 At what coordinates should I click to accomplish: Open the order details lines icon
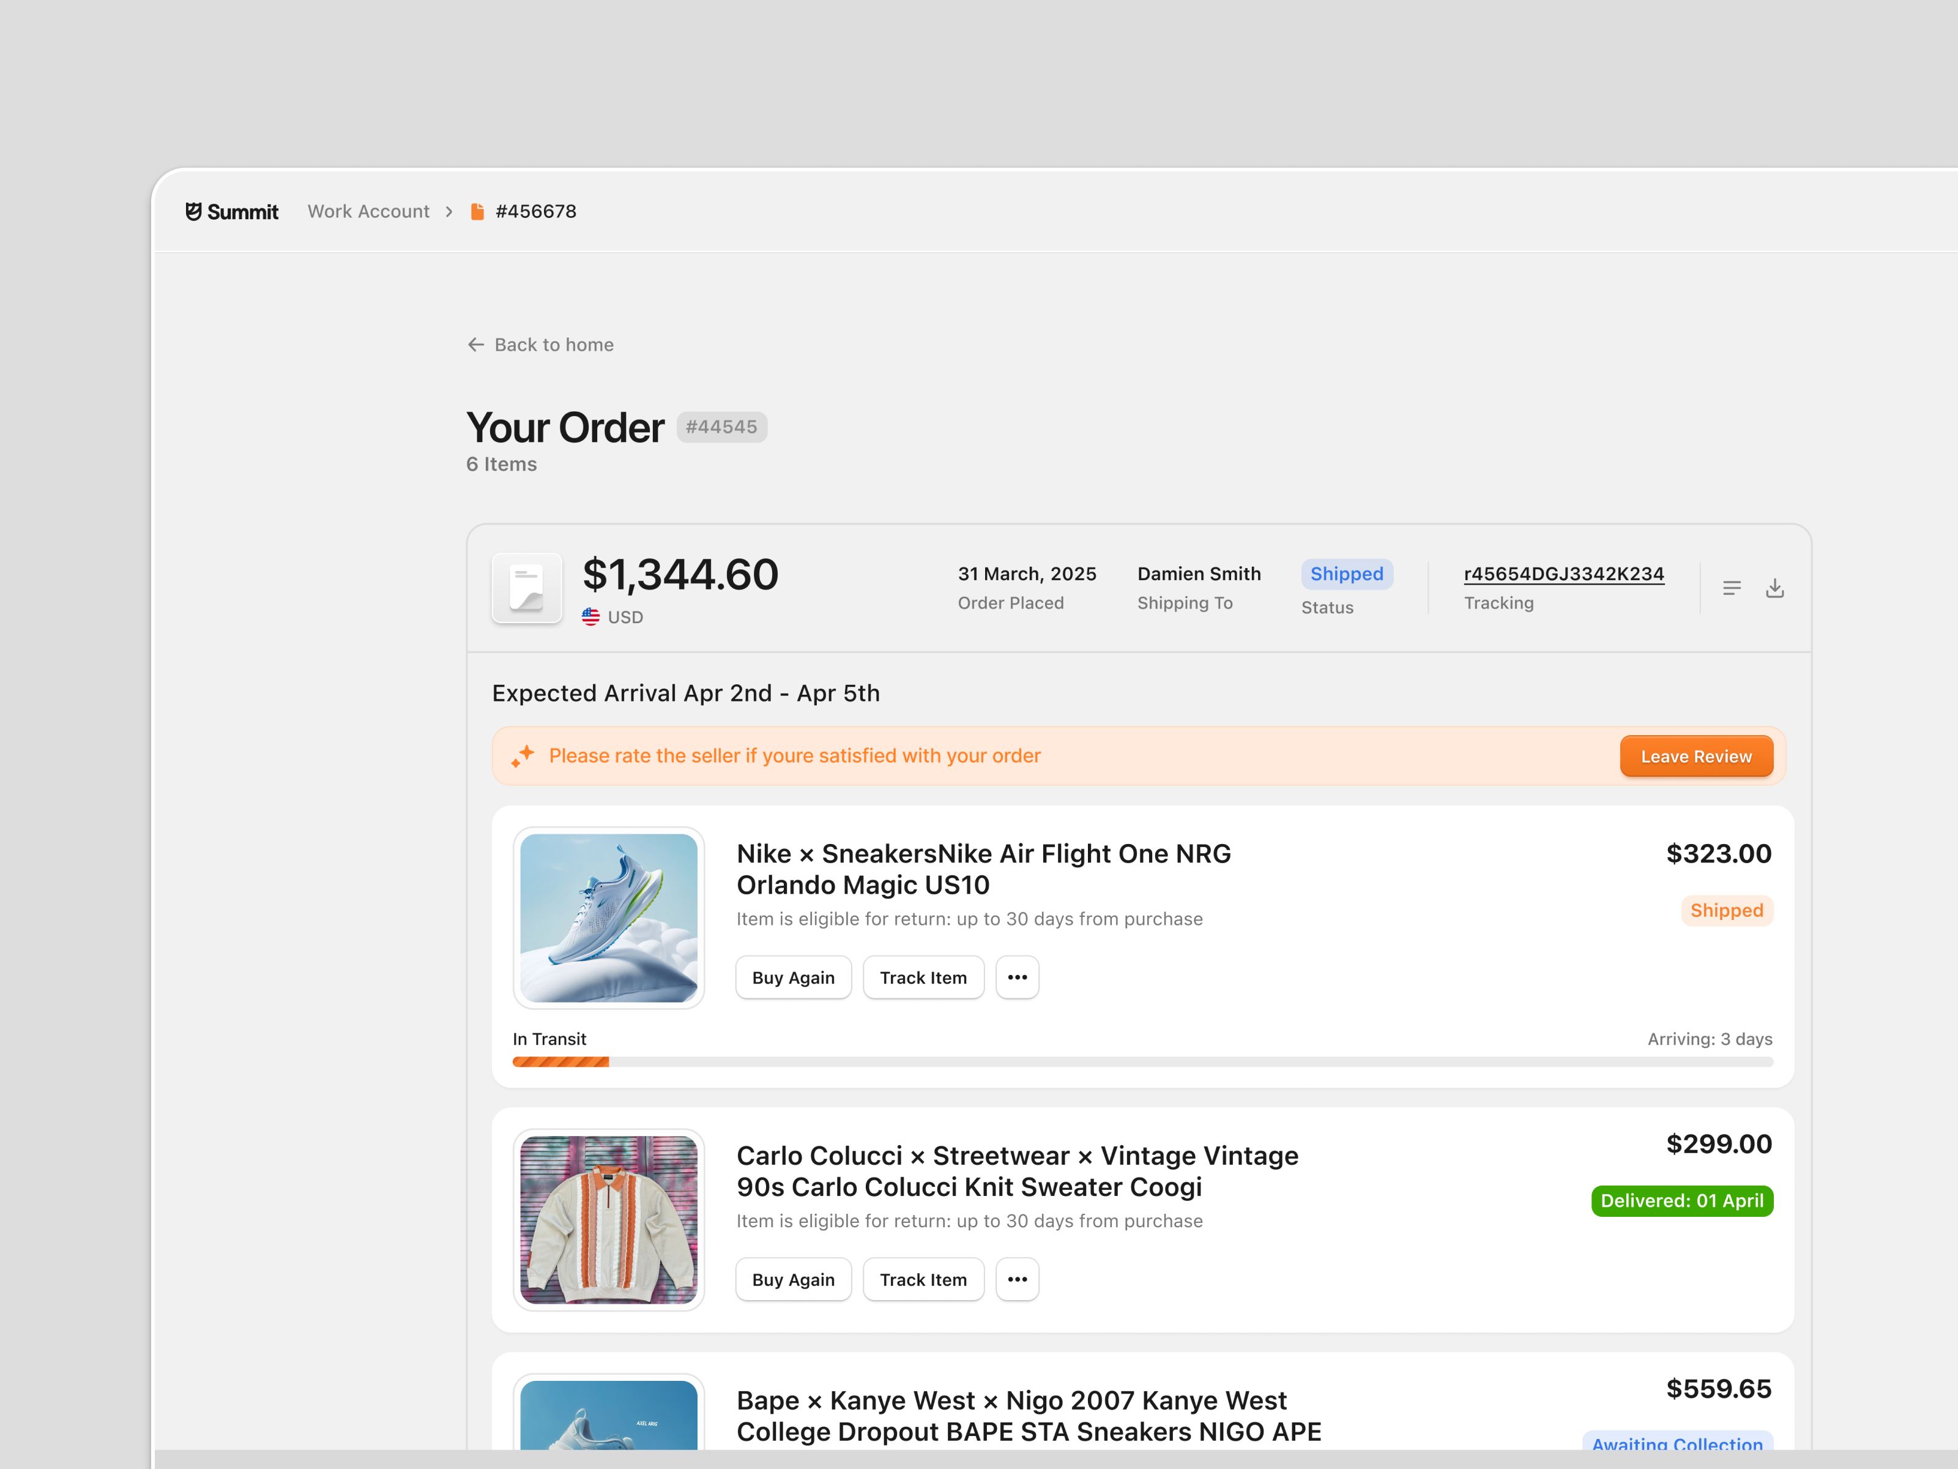point(1732,588)
